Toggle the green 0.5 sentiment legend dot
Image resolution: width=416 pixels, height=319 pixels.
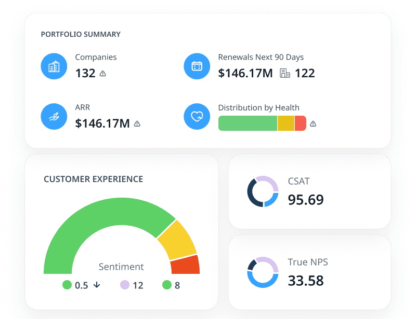coord(67,285)
